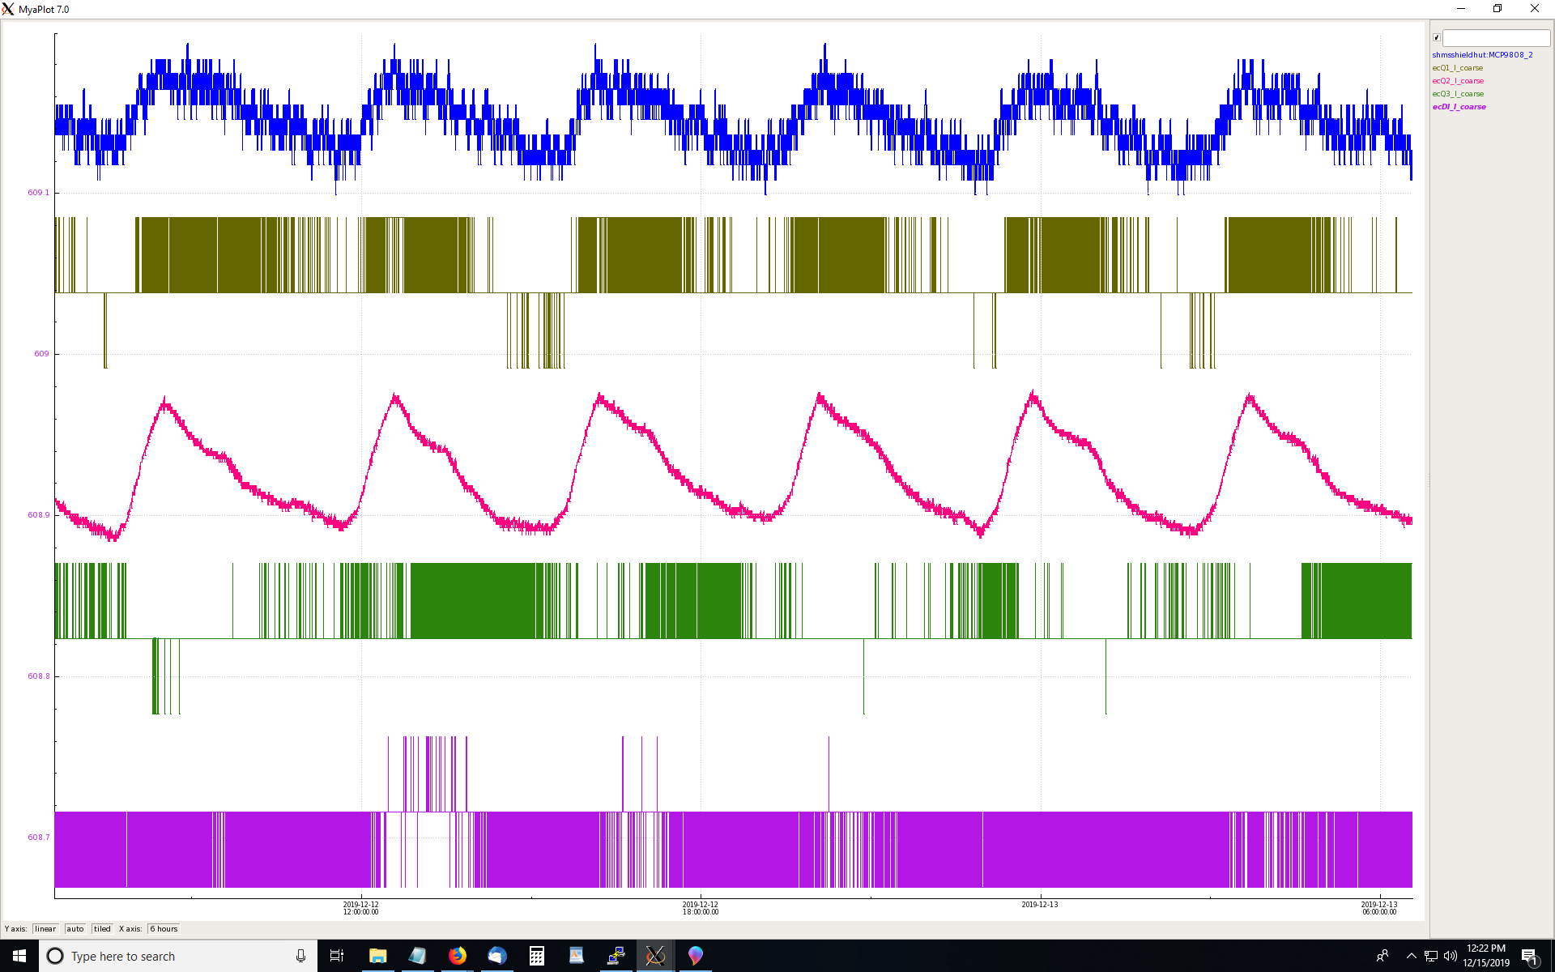Toggle the Y axis auto range button

click(75, 929)
